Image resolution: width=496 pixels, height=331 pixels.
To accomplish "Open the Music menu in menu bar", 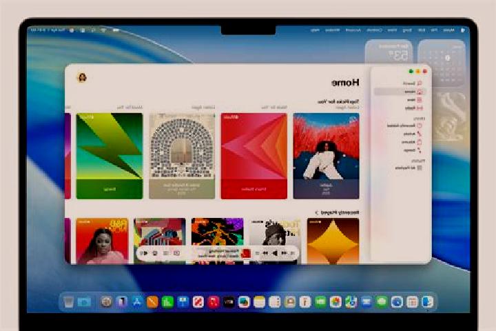I will 448,30.
